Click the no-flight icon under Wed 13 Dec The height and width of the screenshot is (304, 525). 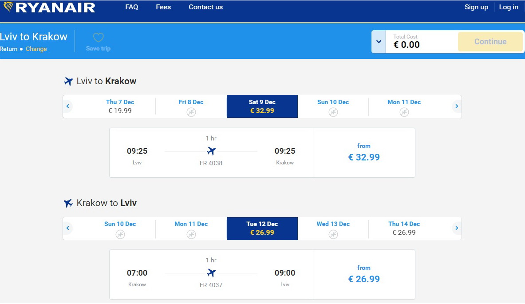(x=333, y=234)
